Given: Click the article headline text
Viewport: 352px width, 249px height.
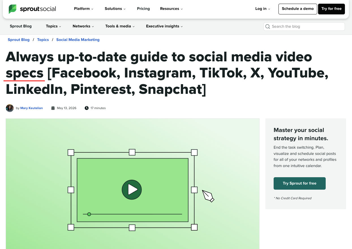Looking at the screenshot, I should coord(167,73).
